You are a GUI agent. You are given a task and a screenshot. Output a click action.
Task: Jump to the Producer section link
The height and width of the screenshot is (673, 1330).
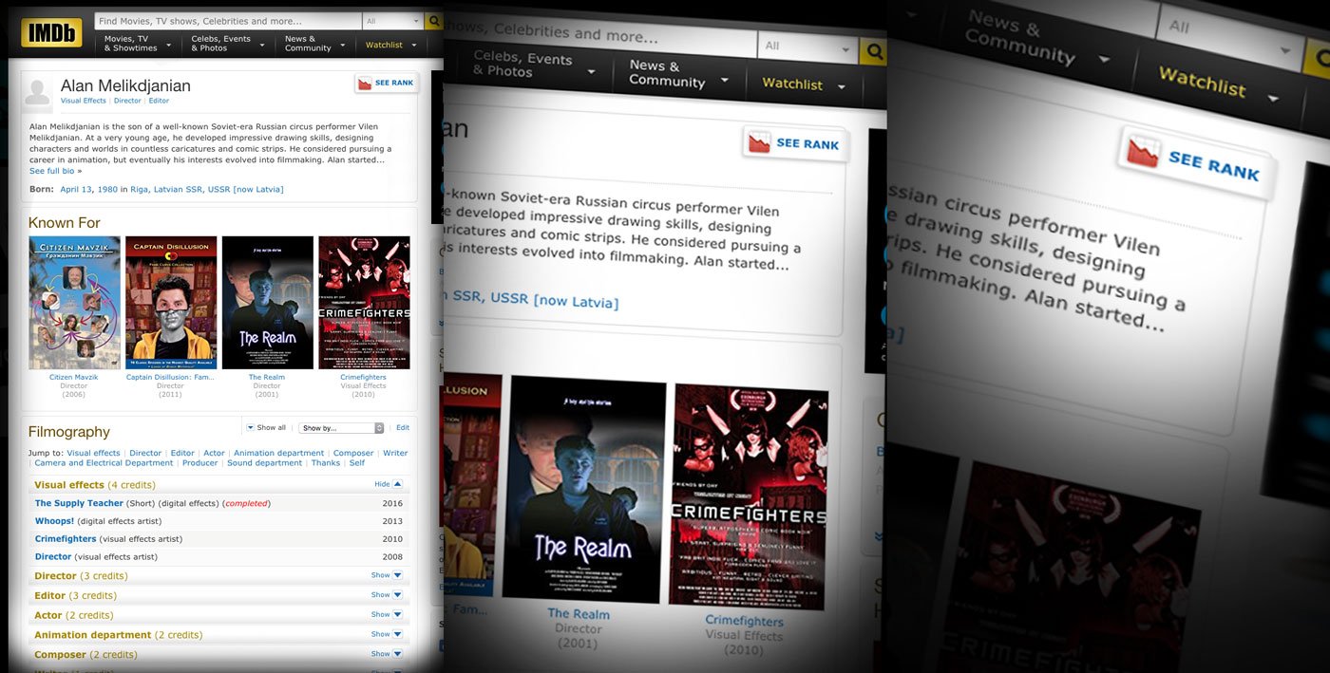click(200, 463)
